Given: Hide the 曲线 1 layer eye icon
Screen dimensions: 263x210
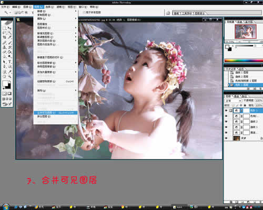Looking at the screenshot, I should [226, 127].
